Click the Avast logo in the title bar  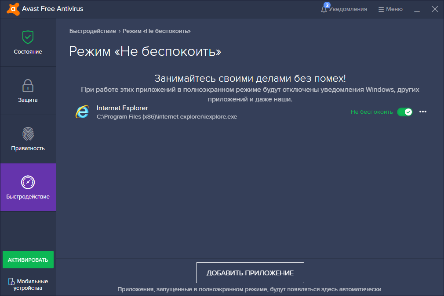coord(13,8)
